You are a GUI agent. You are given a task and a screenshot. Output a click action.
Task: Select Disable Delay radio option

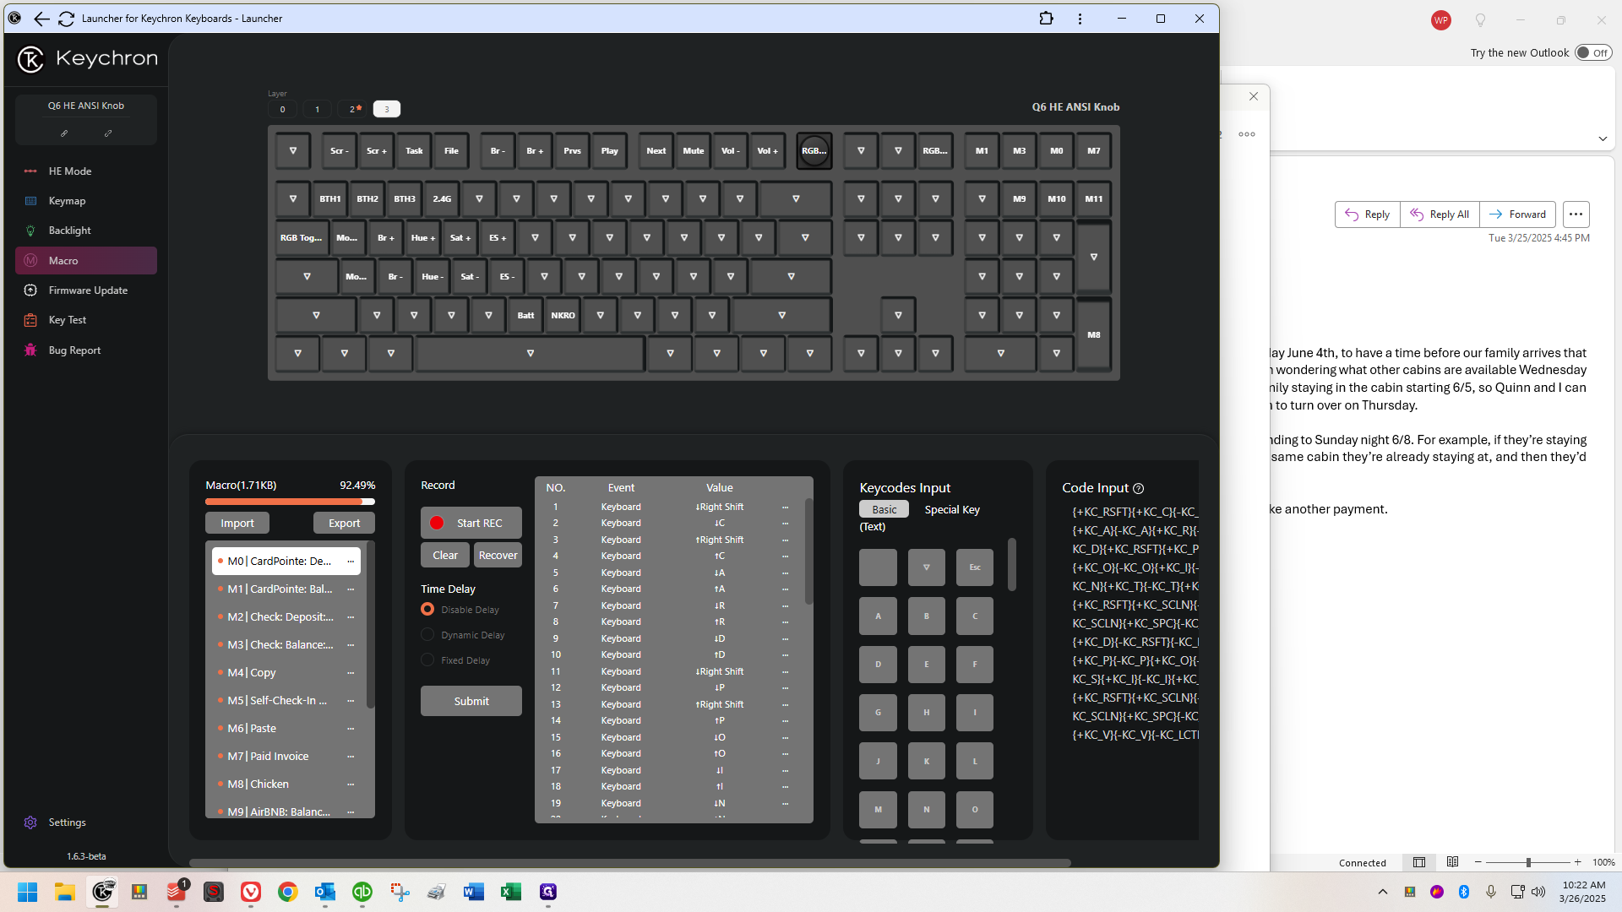pos(427,610)
